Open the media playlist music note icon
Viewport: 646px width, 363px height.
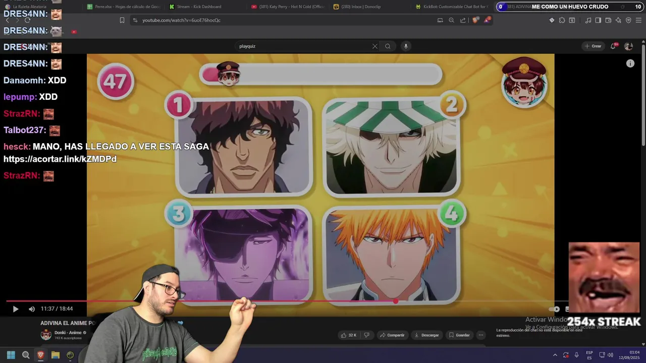pos(588,20)
